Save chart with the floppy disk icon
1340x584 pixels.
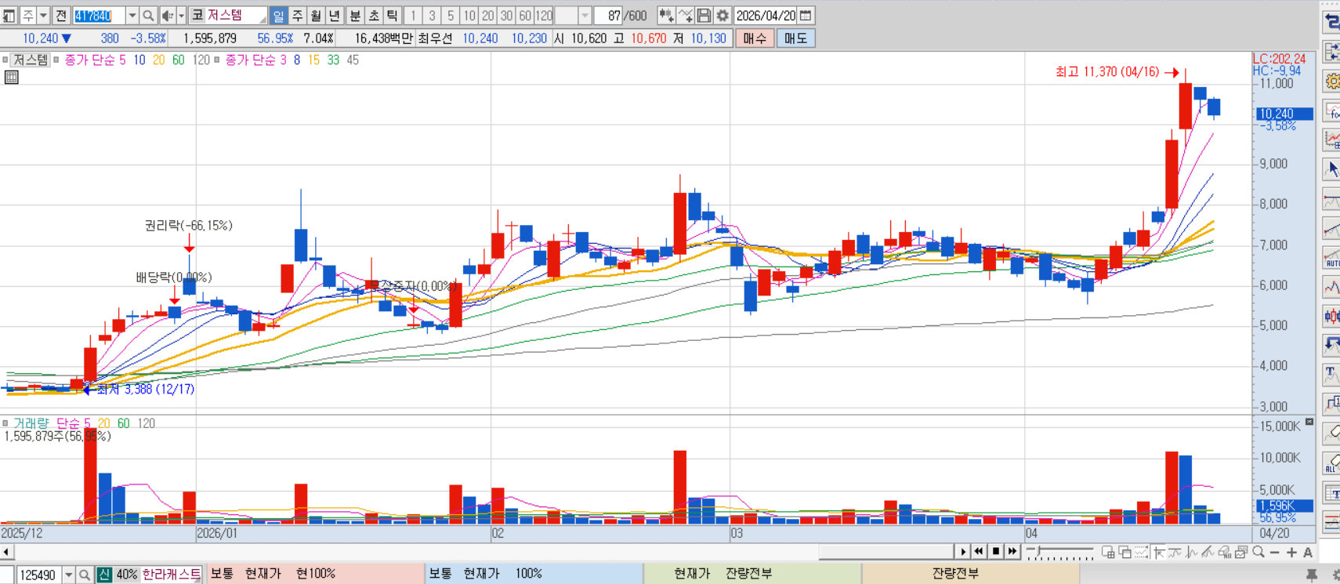pyautogui.click(x=704, y=16)
